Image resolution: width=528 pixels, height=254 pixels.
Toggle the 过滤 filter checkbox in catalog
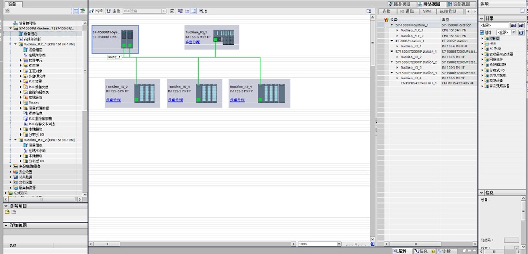[x=482, y=32]
